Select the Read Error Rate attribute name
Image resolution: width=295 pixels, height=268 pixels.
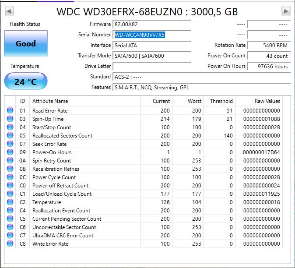coord(50,111)
